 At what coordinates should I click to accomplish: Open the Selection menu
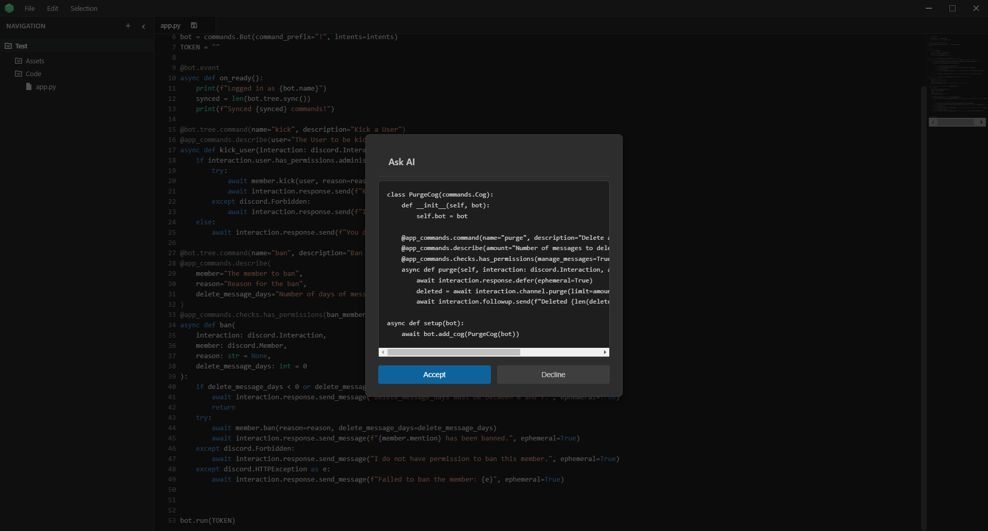point(84,8)
